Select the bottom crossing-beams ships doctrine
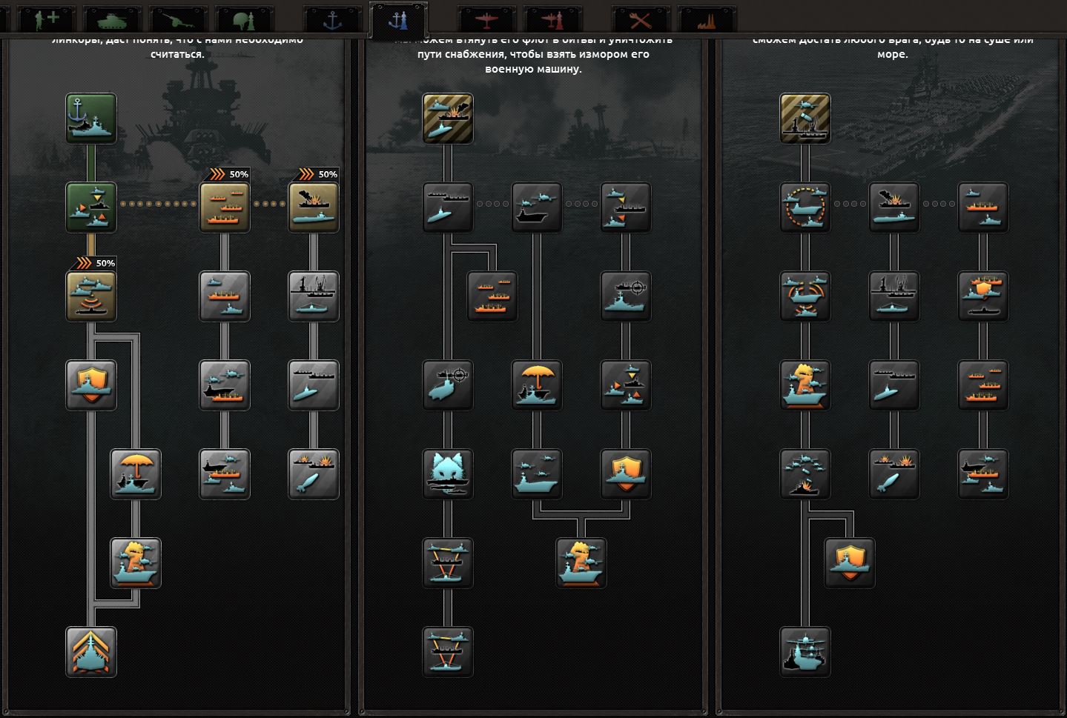 click(x=448, y=652)
